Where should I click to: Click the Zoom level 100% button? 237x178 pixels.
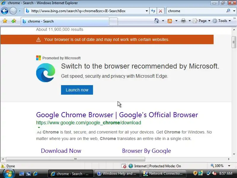[217, 166]
